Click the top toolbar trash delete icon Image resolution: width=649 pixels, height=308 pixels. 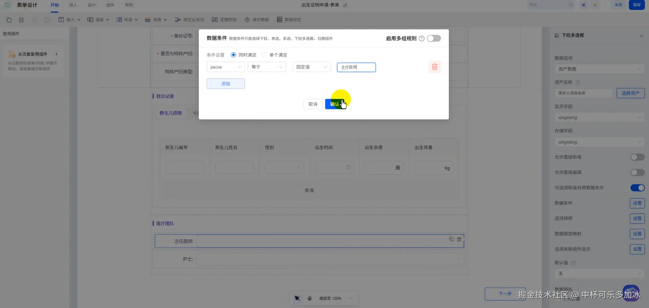[x=21, y=20]
